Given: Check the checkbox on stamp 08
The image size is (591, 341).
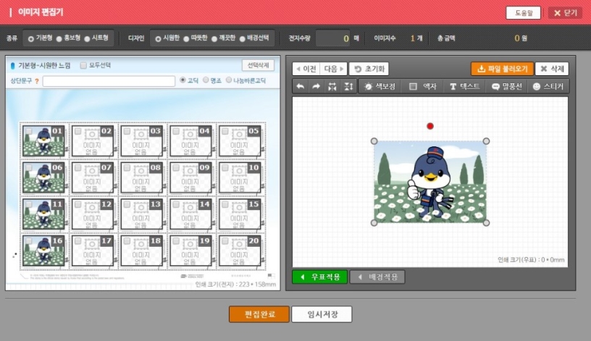Looking at the screenshot, I should 127,168.
